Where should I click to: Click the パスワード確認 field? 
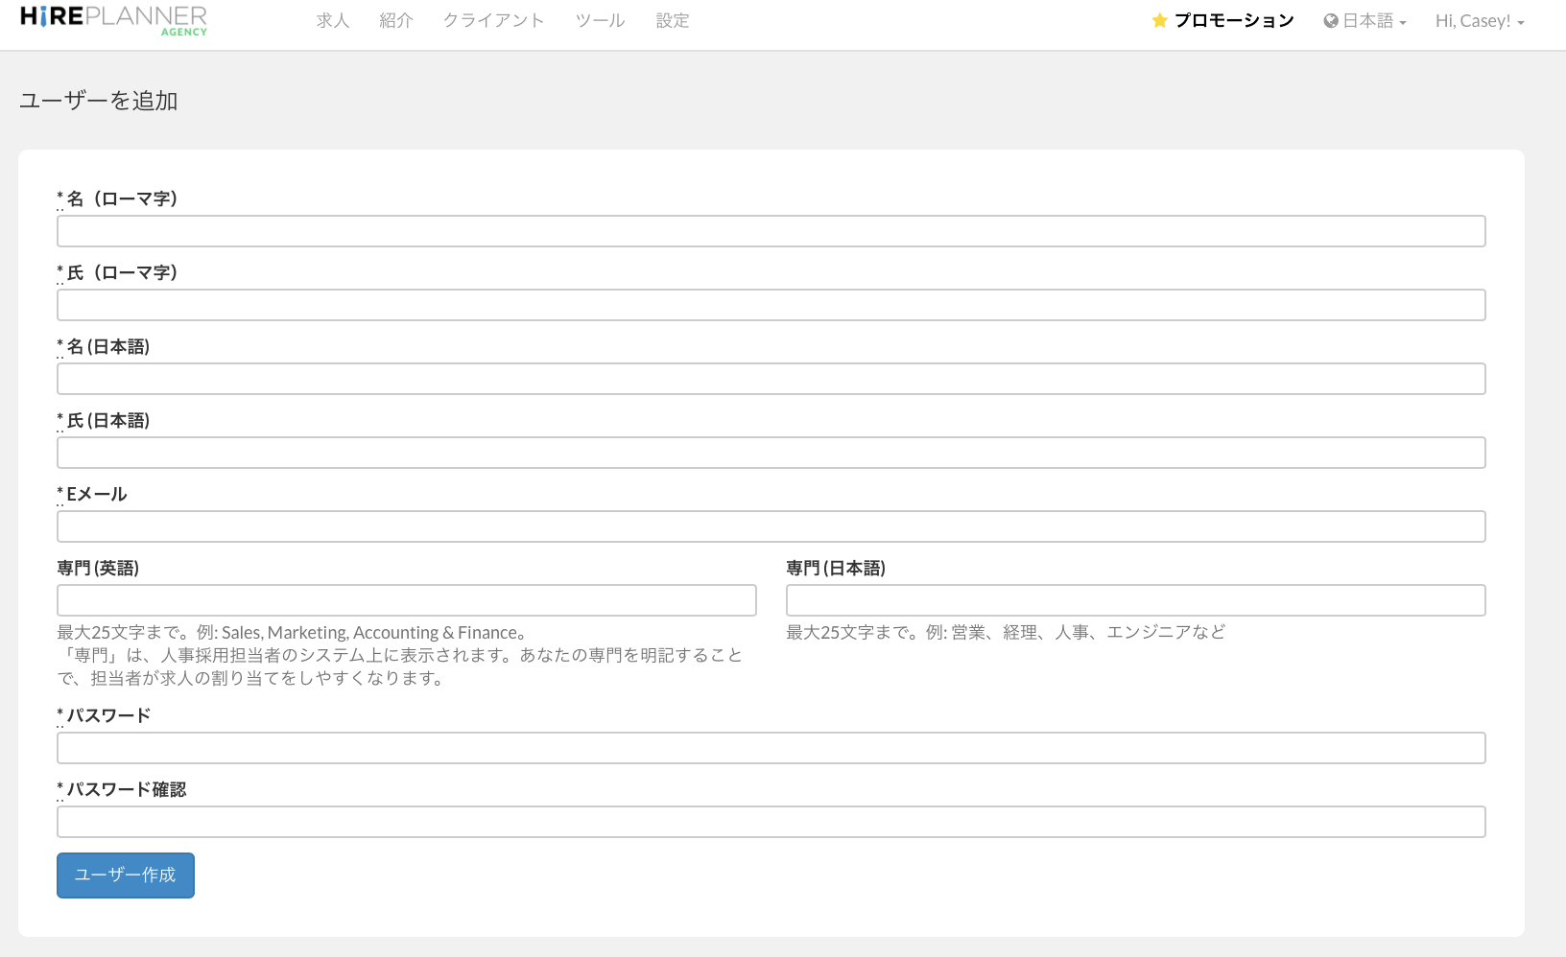771,822
